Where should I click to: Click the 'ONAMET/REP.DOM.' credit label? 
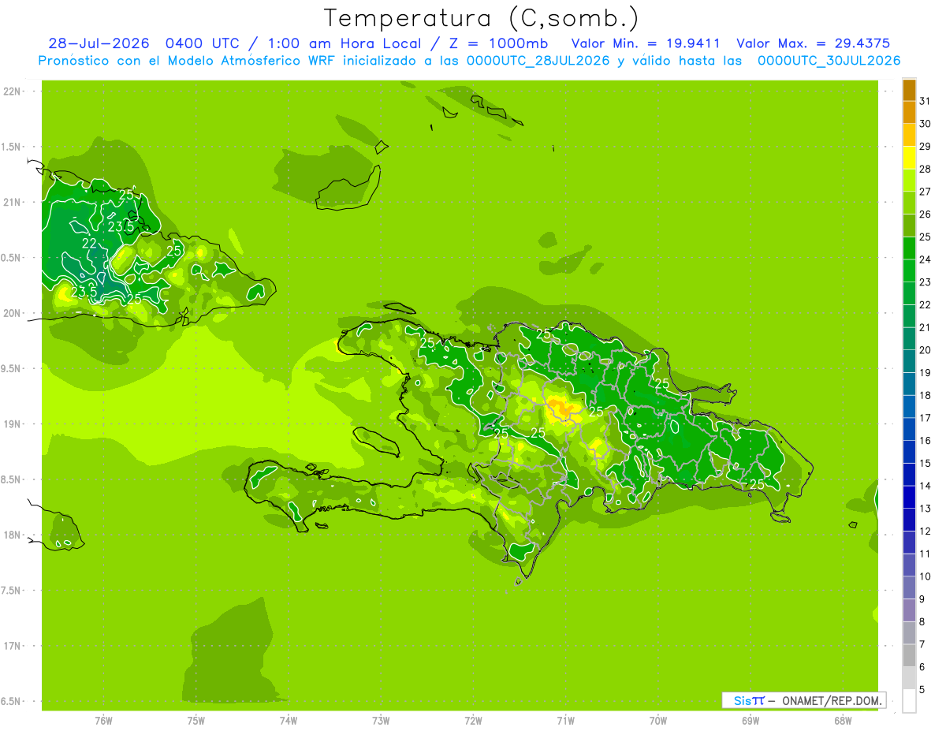coord(832,700)
